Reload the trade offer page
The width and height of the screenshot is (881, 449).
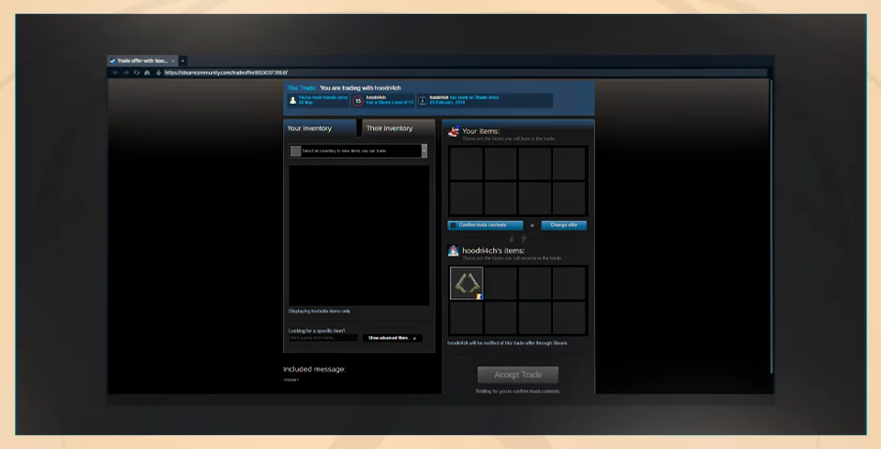pos(137,72)
